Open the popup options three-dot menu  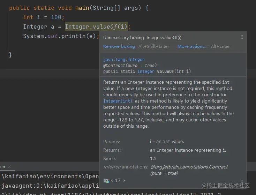tap(242, 37)
